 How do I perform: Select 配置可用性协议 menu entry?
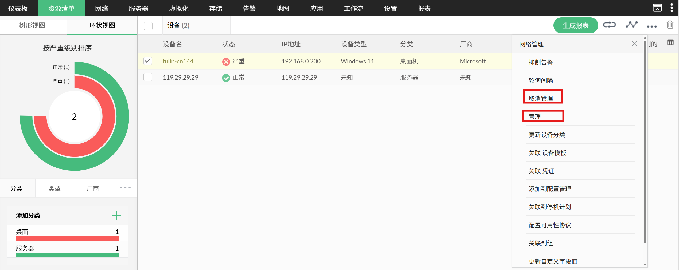tap(581, 225)
